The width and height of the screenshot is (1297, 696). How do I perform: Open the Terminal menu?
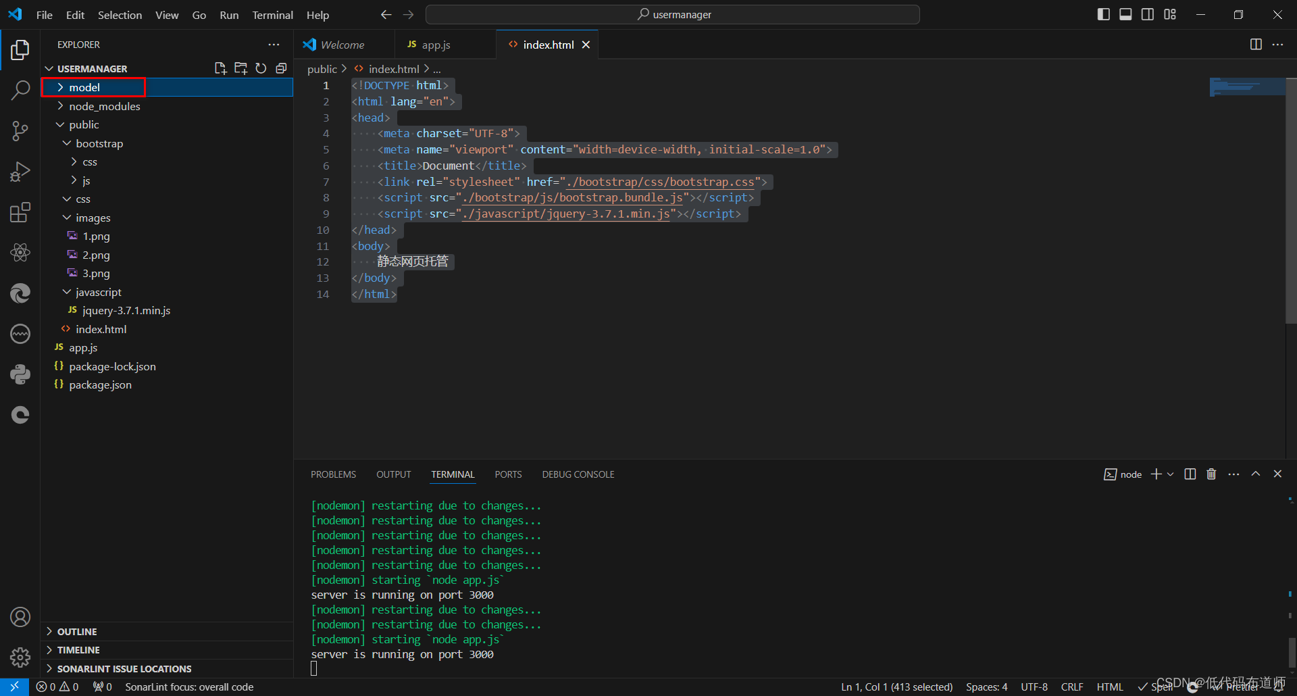[x=272, y=15]
